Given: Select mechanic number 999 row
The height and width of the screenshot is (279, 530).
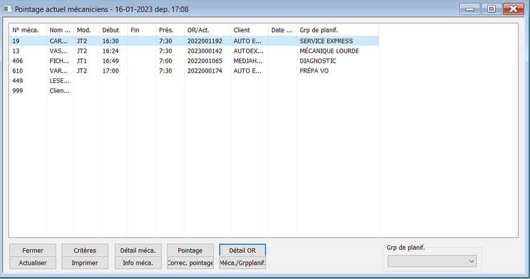Looking at the screenshot, I should (x=194, y=91).
